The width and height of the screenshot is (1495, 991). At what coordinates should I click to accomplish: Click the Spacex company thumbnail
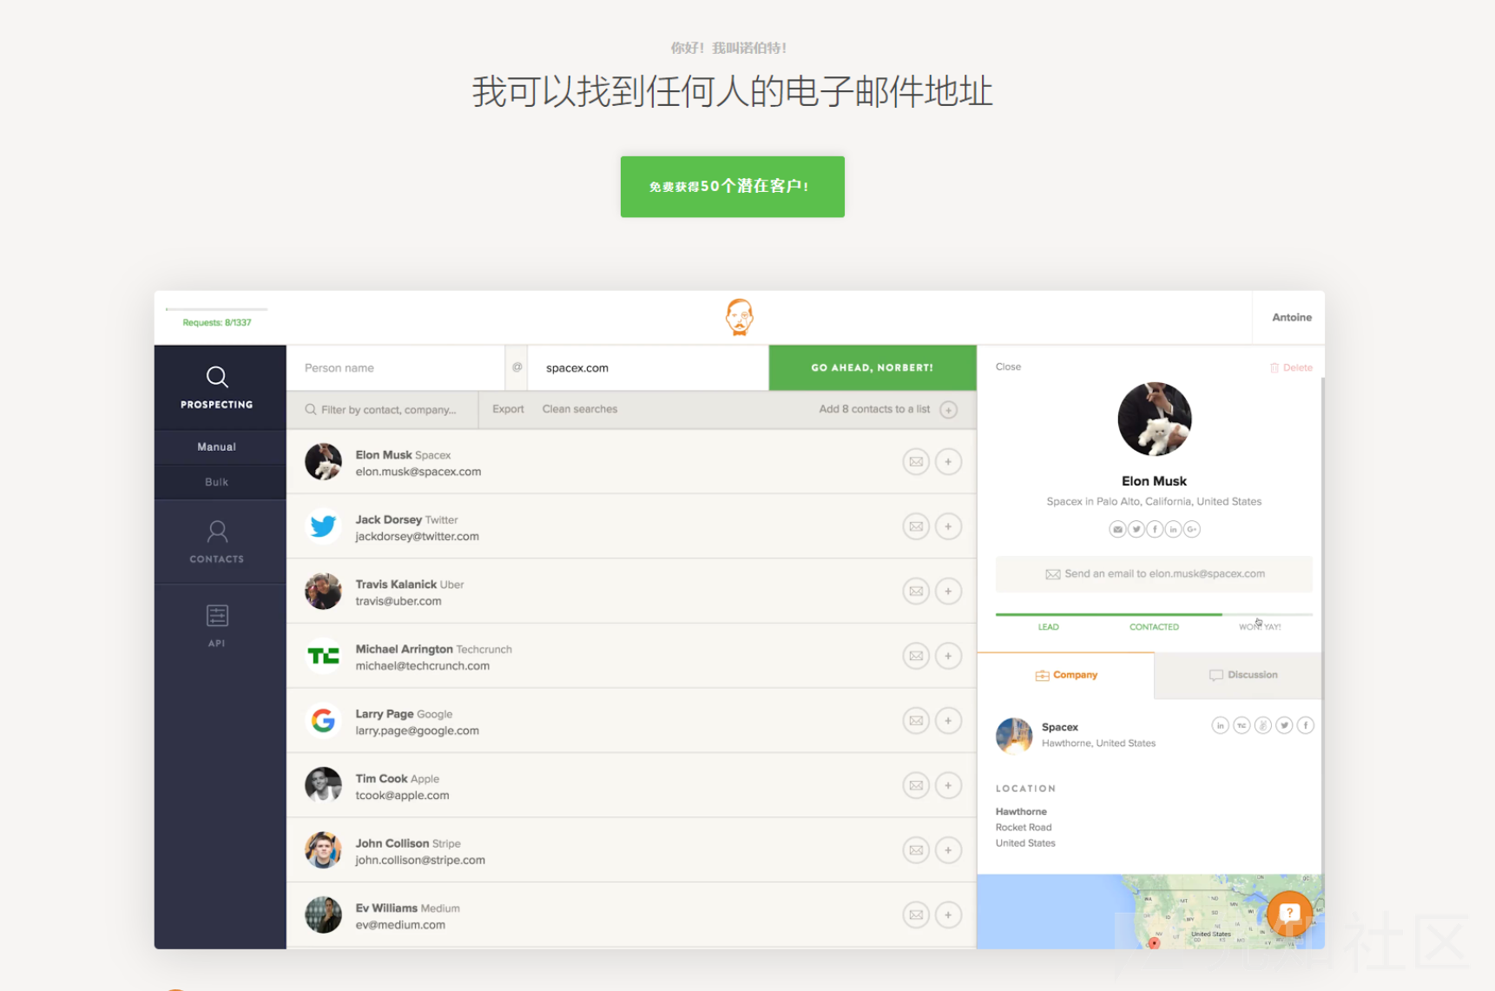coord(1014,735)
